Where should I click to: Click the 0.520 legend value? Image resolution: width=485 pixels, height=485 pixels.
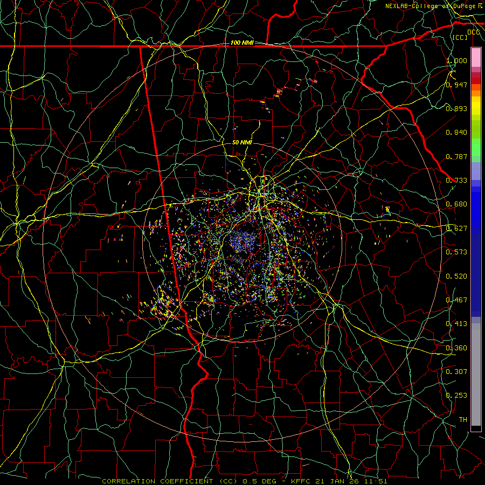tap(456, 276)
